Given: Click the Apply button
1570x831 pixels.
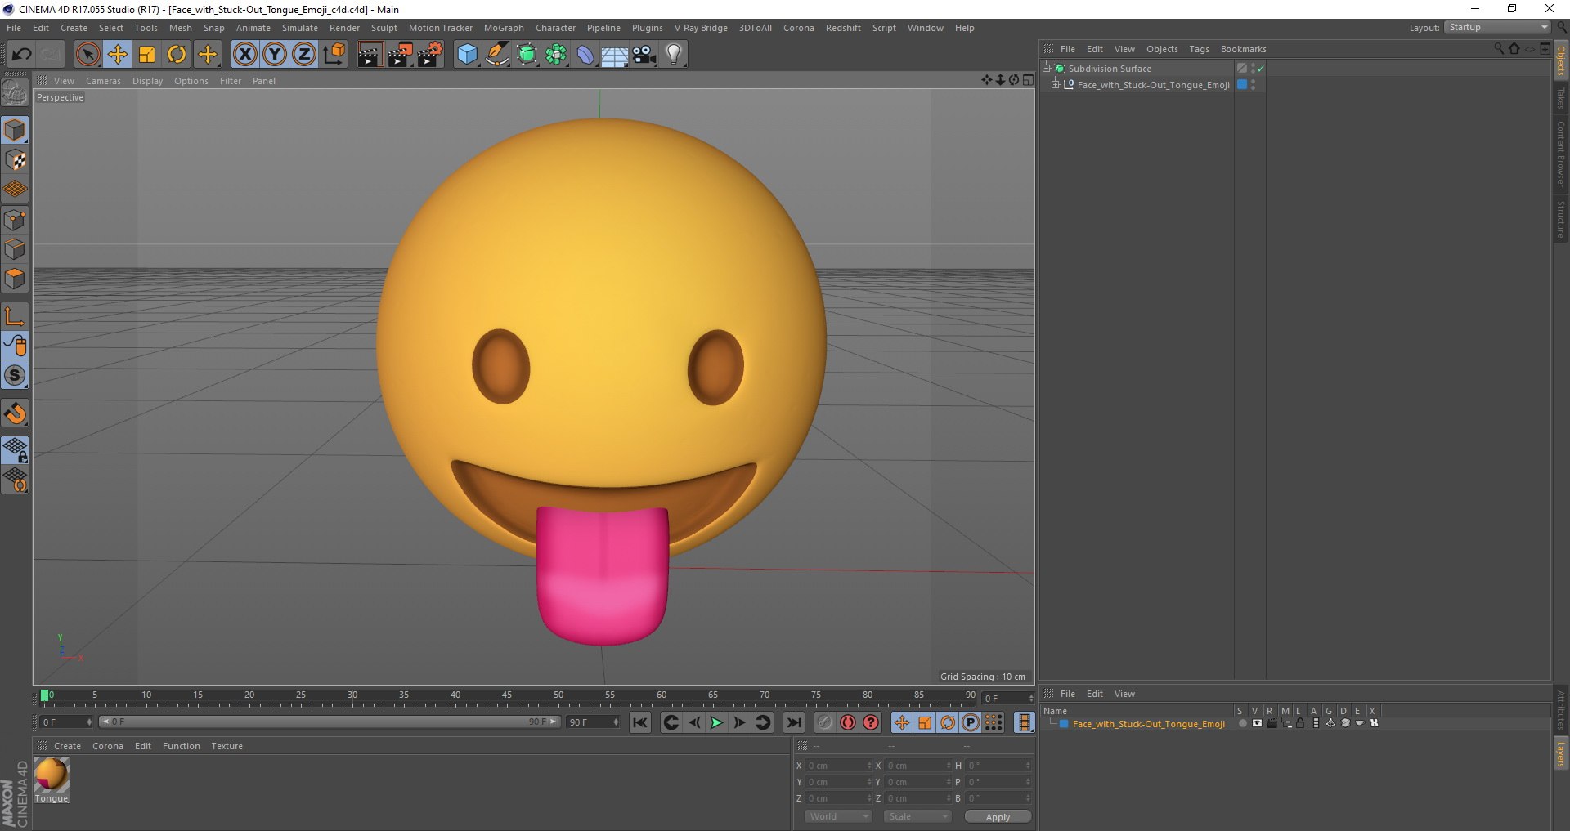Looking at the screenshot, I should 997,816.
